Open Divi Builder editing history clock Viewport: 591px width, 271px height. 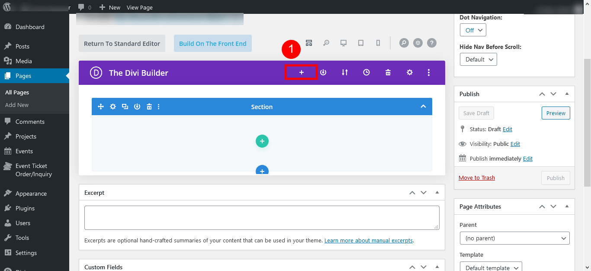point(366,72)
